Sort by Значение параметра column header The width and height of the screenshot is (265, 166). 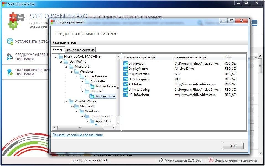click(198, 57)
